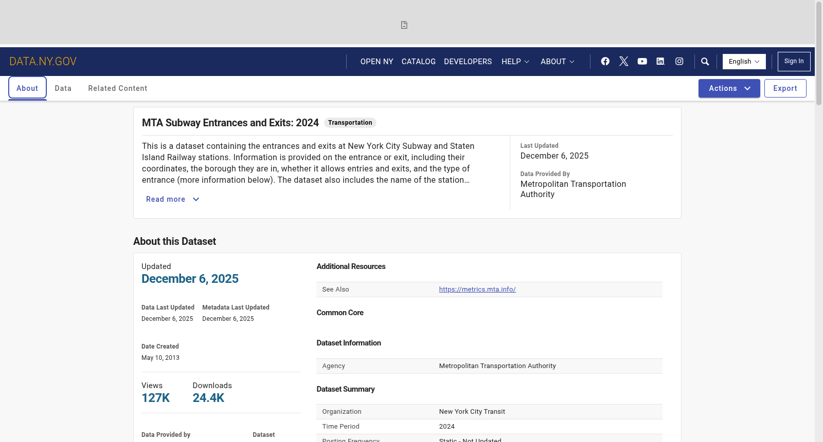Open the Facebook social icon
This screenshot has height=442, width=823.
click(605, 61)
